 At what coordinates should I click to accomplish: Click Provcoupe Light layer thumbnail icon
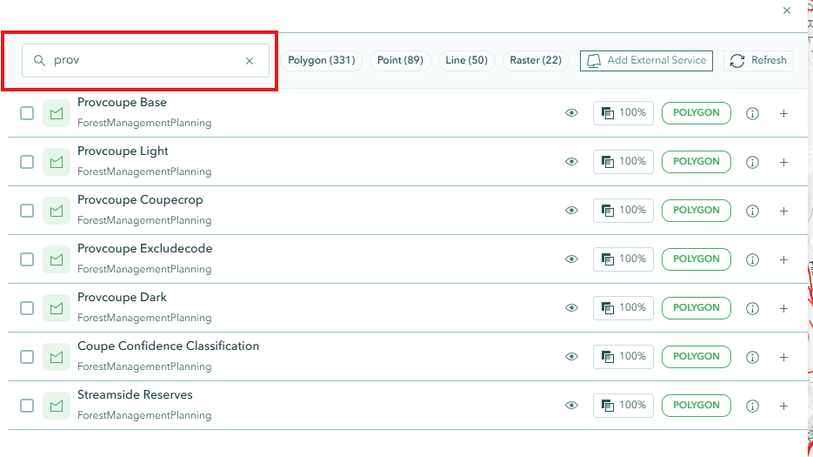(x=57, y=162)
